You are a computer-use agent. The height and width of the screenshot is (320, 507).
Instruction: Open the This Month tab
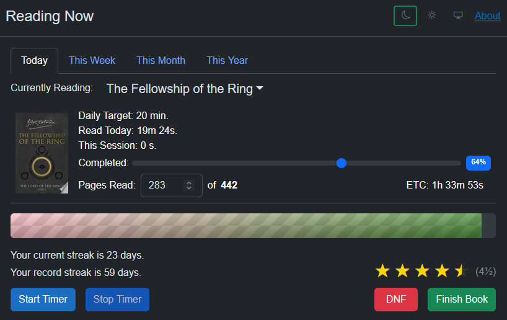(x=161, y=61)
